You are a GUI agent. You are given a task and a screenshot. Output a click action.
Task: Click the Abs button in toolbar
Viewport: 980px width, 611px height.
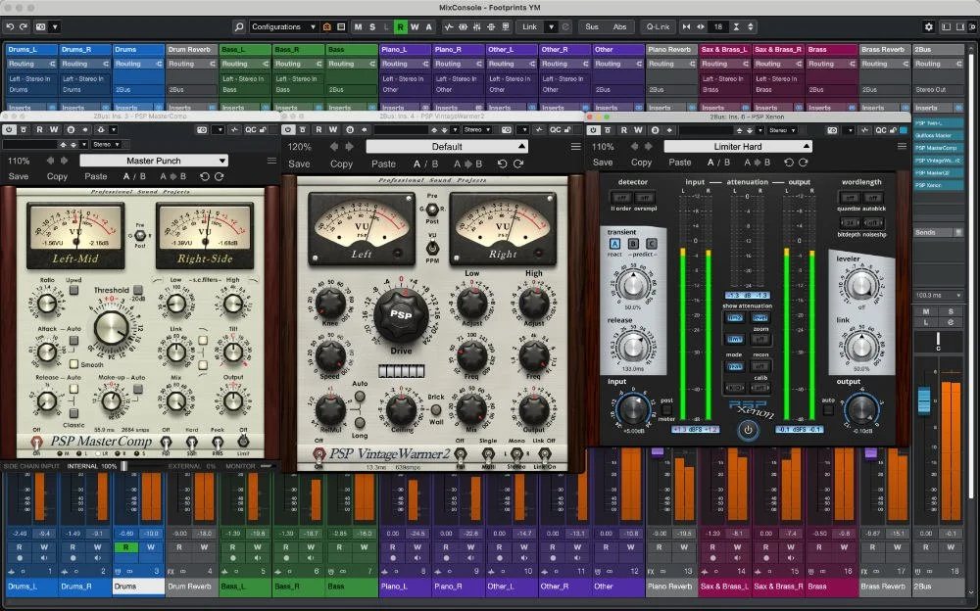pyautogui.click(x=619, y=26)
